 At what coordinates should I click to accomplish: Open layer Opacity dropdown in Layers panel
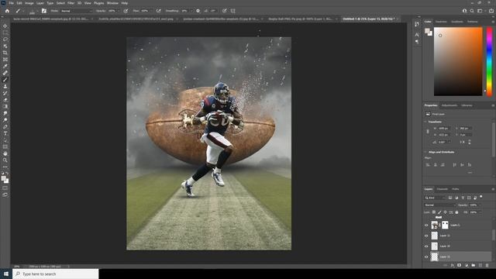point(480,205)
